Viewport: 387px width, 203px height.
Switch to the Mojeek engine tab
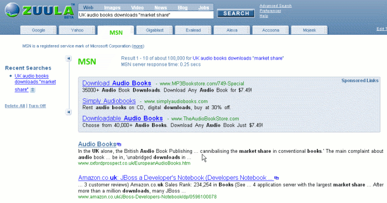click(310, 30)
